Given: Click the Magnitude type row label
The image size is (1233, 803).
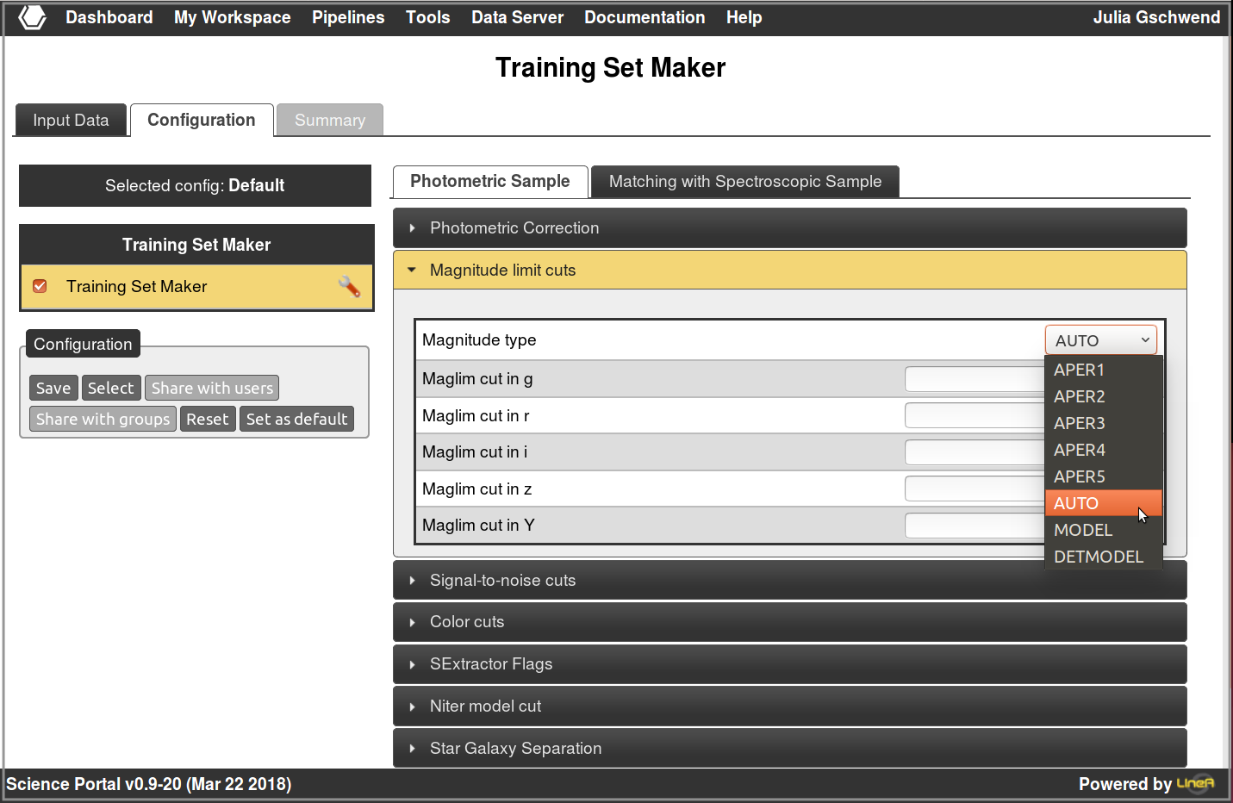Looking at the screenshot, I should click(x=479, y=340).
